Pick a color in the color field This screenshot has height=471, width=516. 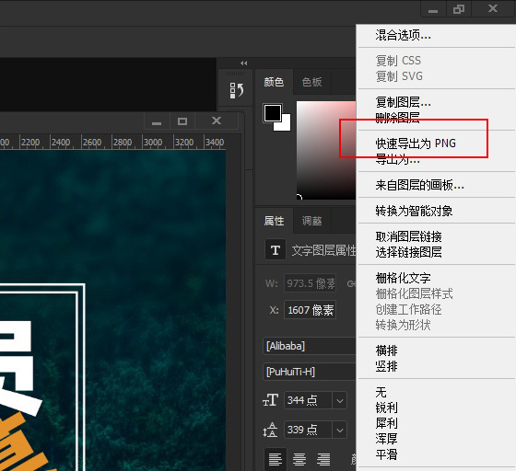326,150
